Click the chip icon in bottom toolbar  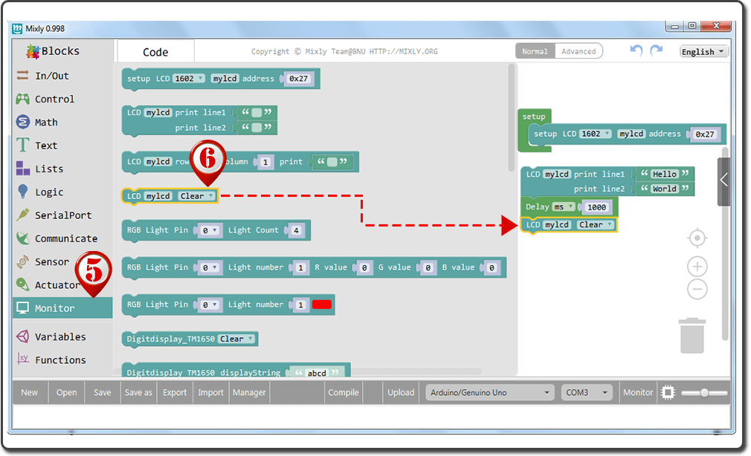coord(668,392)
